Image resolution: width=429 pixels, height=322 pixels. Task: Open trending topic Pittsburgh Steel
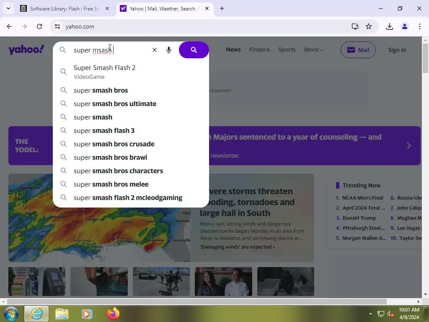[363, 228]
